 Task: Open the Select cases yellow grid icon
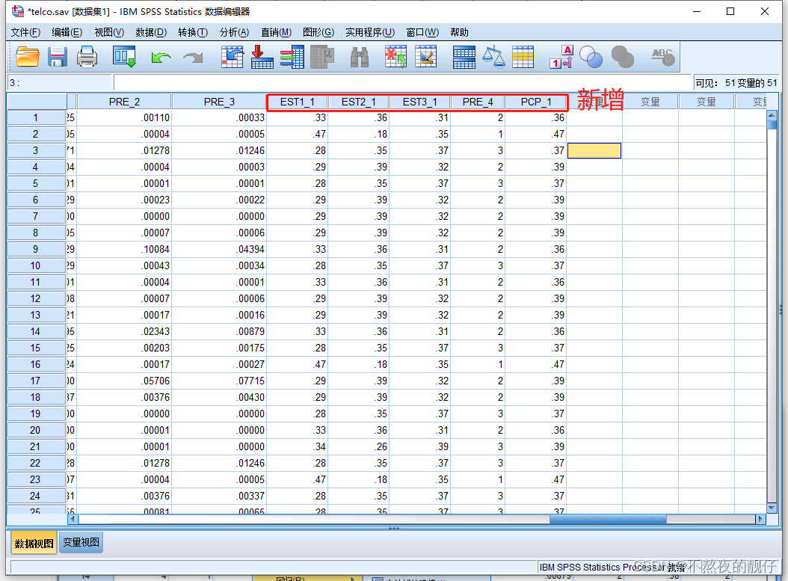(523, 57)
